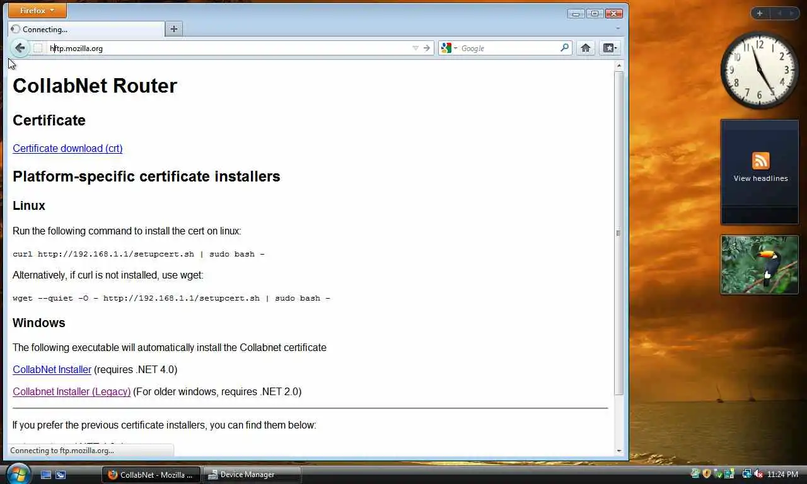This screenshot has width=807, height=484.
Task: Open the Google search engine selector
Action: pyautogui.click(x=450, y=48)
